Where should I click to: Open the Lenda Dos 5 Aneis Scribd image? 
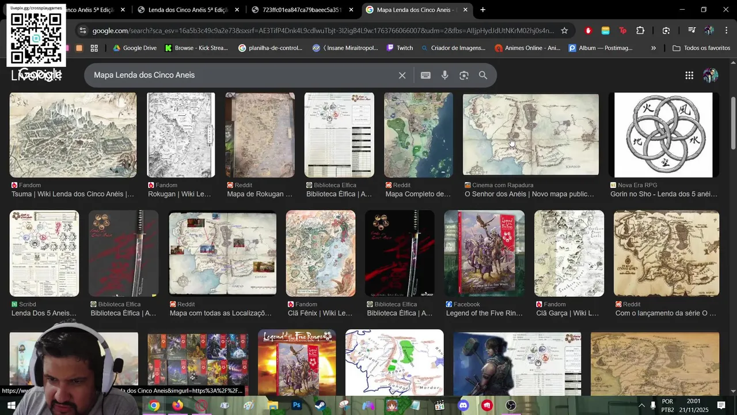pos(44,254)
